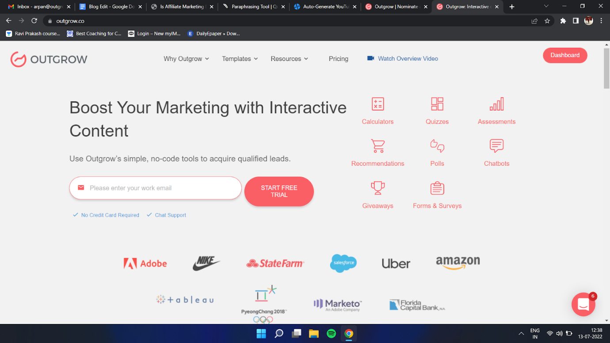Viewport: 610px width, 343px height.
Task: Open the Pricing page
Action: click(338, 59)
